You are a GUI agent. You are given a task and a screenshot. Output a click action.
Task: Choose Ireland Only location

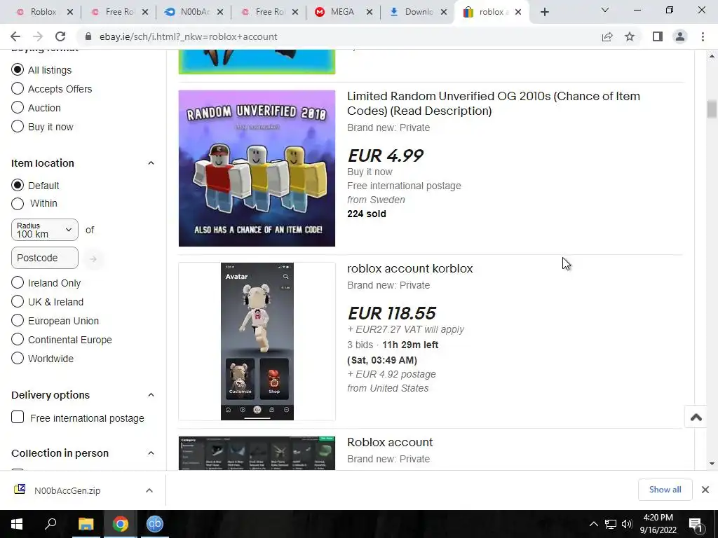pos(18,283)
